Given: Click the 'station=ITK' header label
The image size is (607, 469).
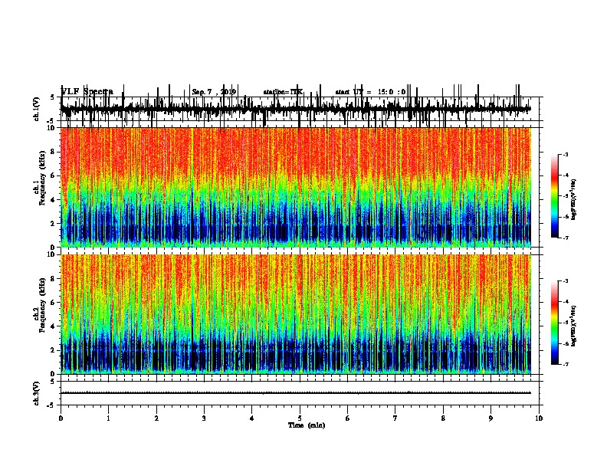Looking at the screenshot, I should coord(283,92).
